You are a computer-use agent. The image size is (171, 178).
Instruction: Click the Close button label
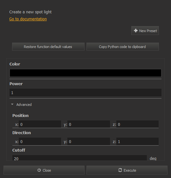click(47, 170)
